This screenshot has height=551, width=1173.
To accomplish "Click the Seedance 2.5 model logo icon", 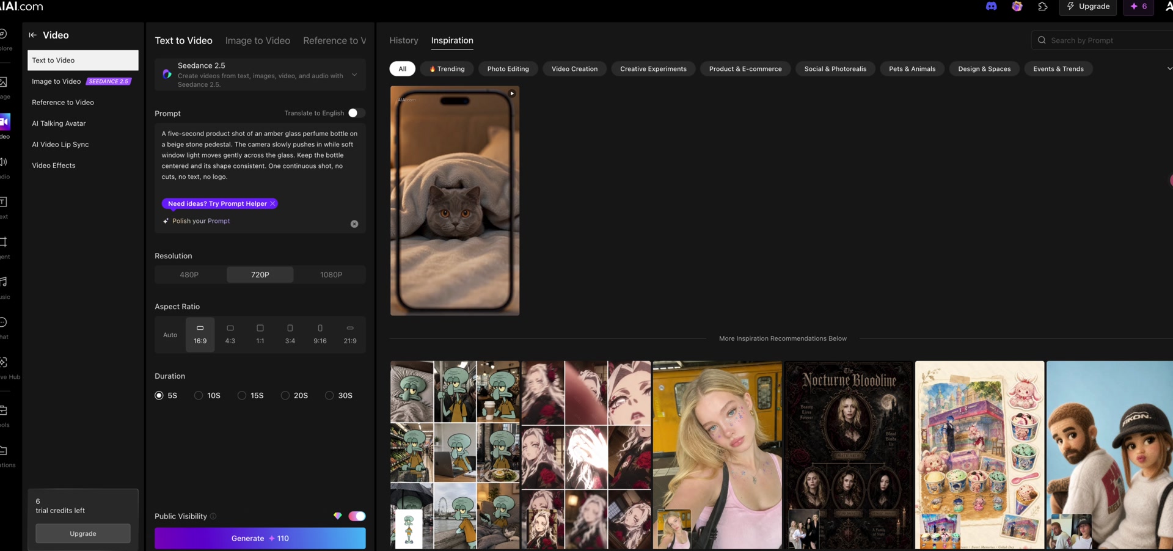I will point(167,74).
